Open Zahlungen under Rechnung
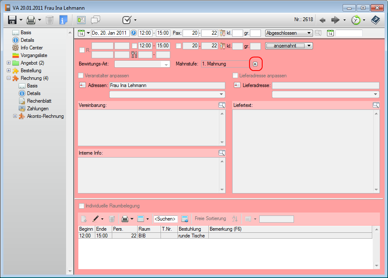Viewport: 388px width, 278px height. click(37, 109)
